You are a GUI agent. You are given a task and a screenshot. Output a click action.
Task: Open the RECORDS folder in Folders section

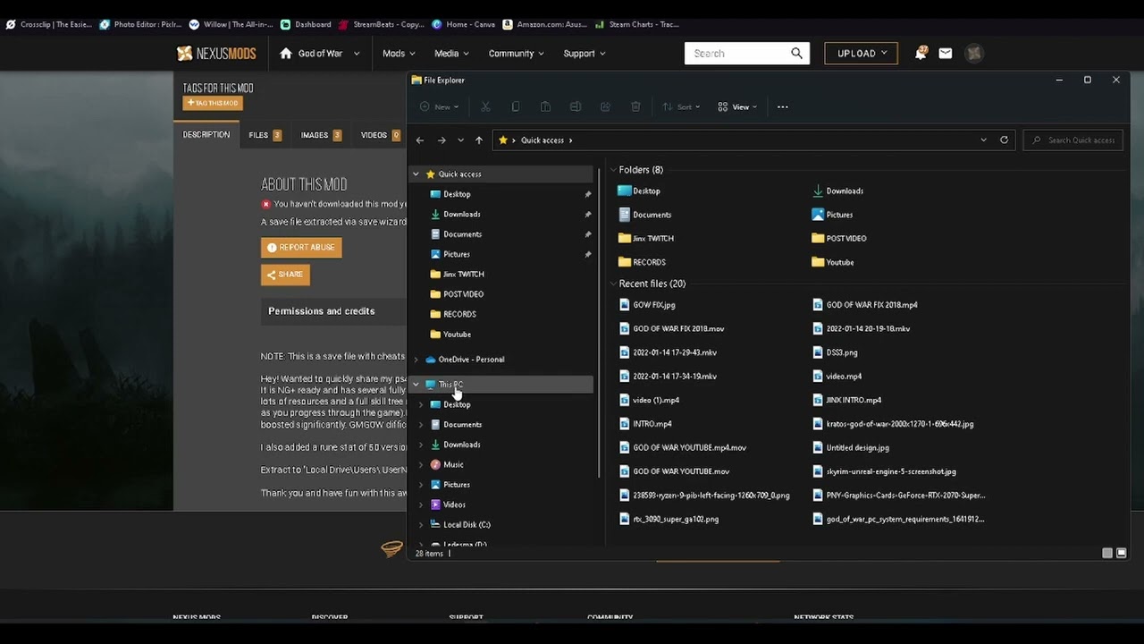click(642, 262)
